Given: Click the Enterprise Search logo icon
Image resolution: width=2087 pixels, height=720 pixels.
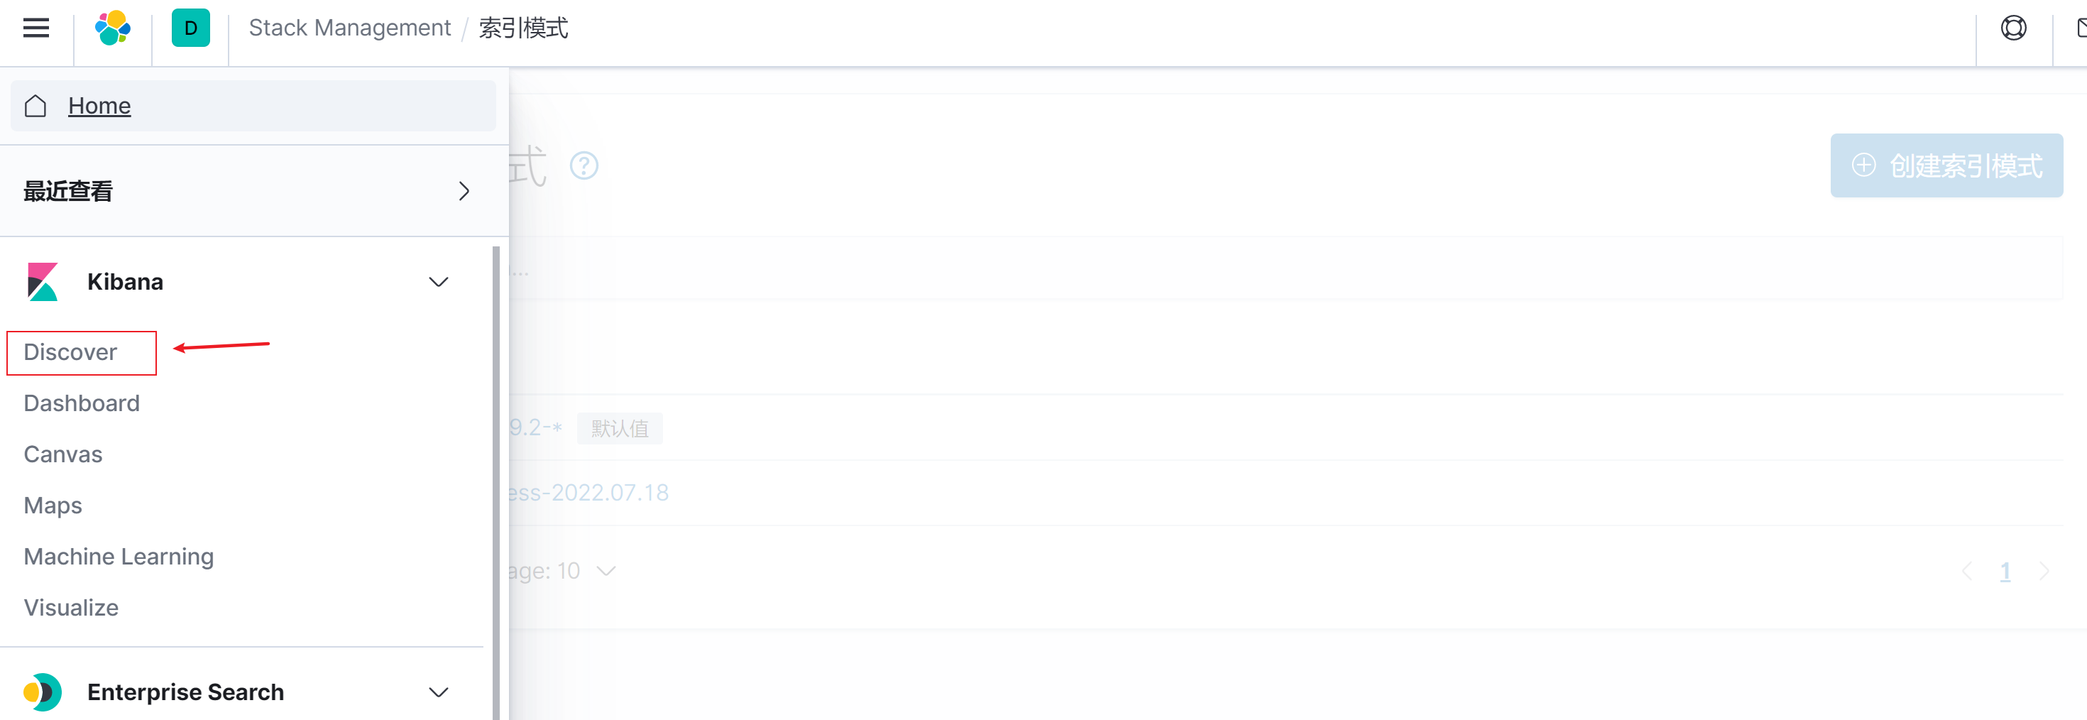Looking at the screenshot, I should click(x=42, y=692).
